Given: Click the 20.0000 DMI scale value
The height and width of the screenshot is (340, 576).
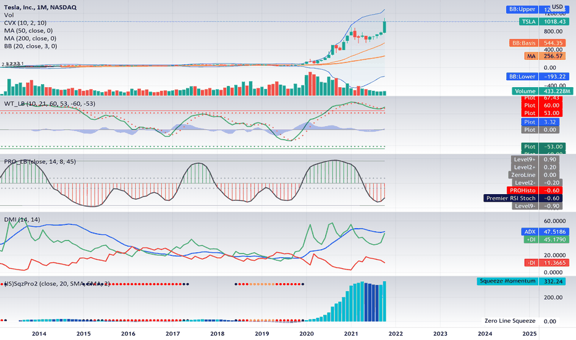Looking at the screenshot, I should click(555, 255).
